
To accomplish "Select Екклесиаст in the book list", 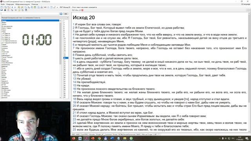I will point(6,56).
